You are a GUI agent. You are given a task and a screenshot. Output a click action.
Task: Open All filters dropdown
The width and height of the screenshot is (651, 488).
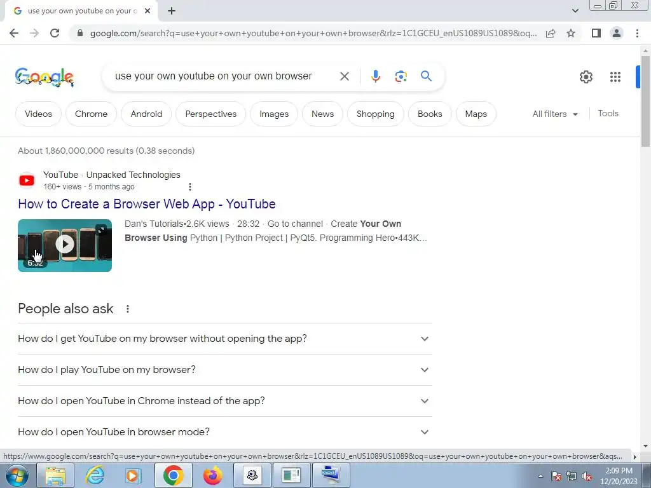pos(555,114)
